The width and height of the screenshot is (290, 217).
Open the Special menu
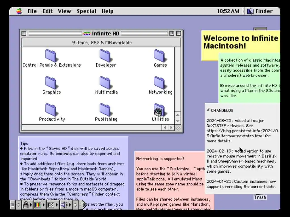[86, 11]
